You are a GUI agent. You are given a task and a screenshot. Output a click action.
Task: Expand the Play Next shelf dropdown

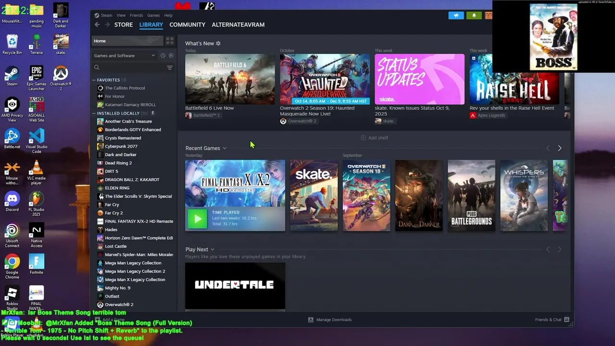click(x=212, y=249)
